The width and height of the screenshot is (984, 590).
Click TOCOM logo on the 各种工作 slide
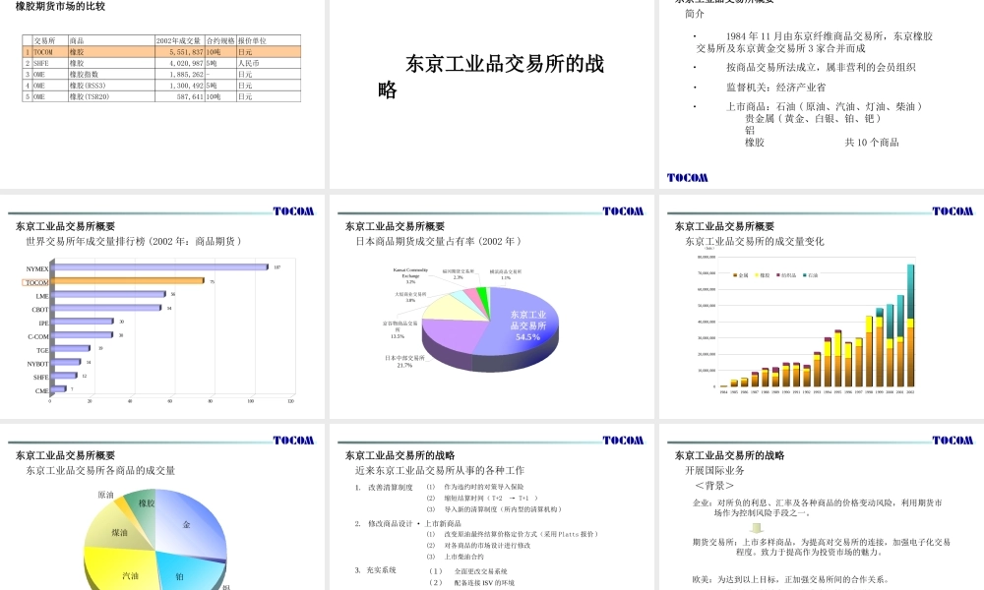tap(623, 441)
